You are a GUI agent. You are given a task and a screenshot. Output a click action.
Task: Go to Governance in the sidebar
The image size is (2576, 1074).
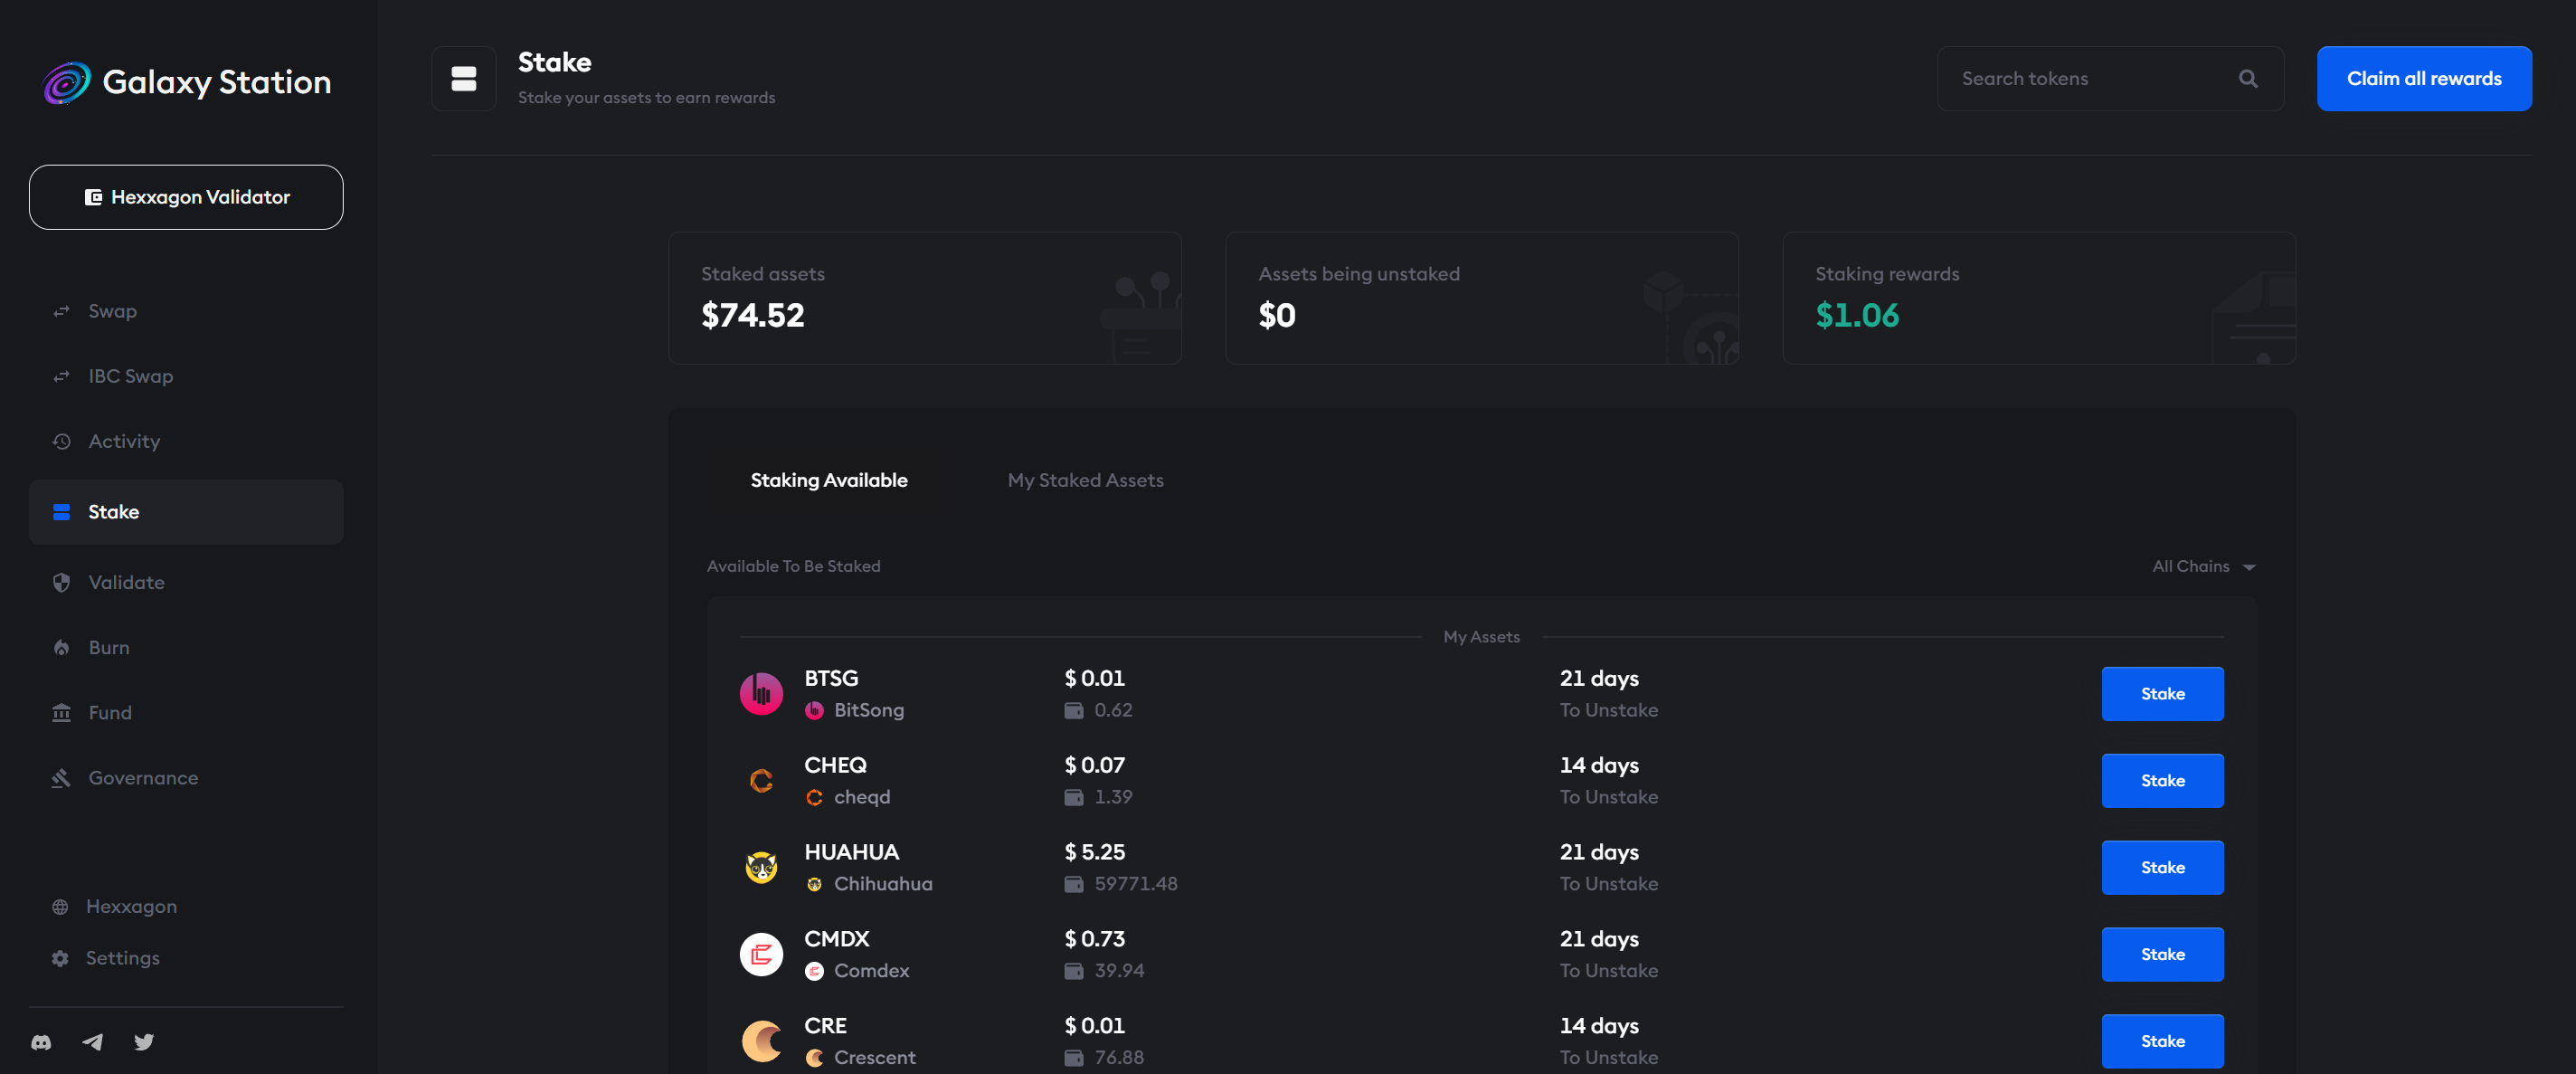(143, 777)
